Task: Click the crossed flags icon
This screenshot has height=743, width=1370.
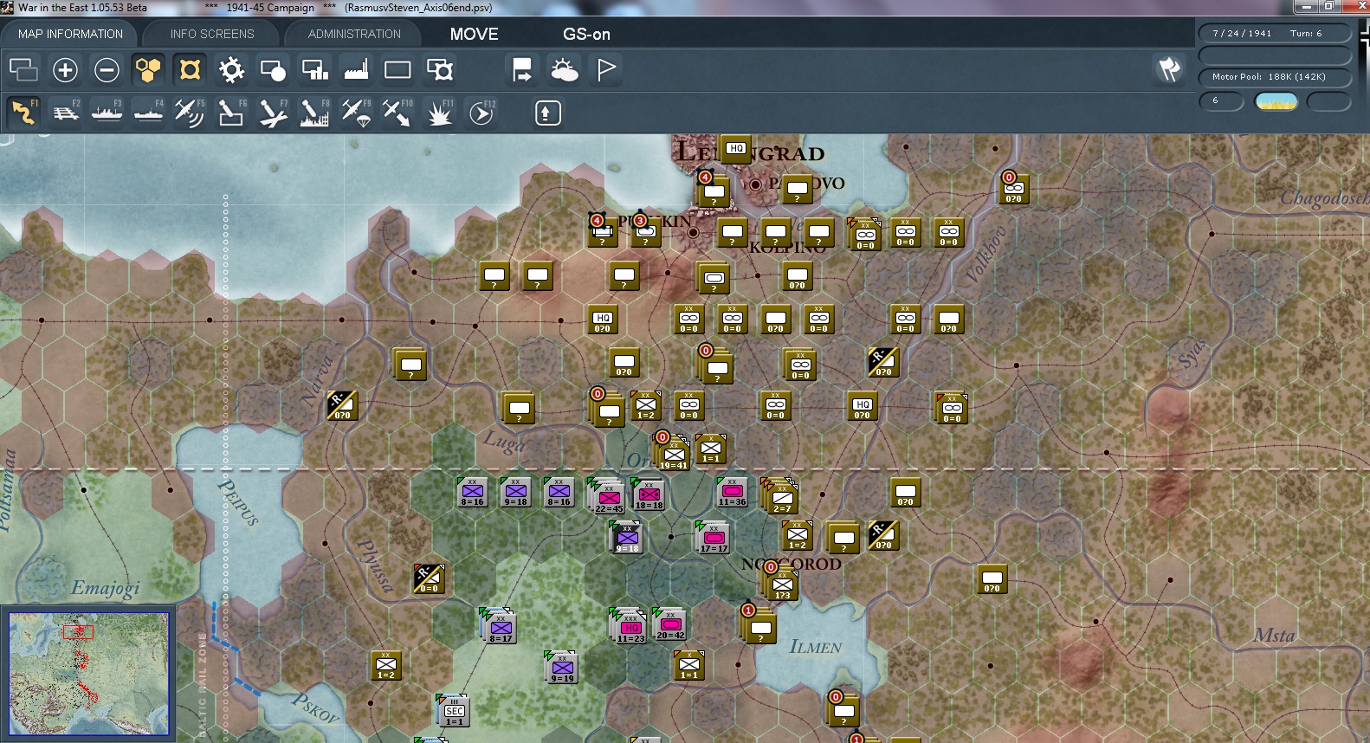Action: point(1169,69)
